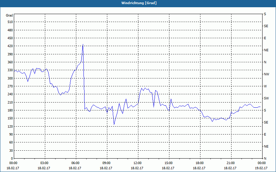Screen dimensions: 276x172
Task: Pick the 390 degree axis label
Action: pos(10,54)
